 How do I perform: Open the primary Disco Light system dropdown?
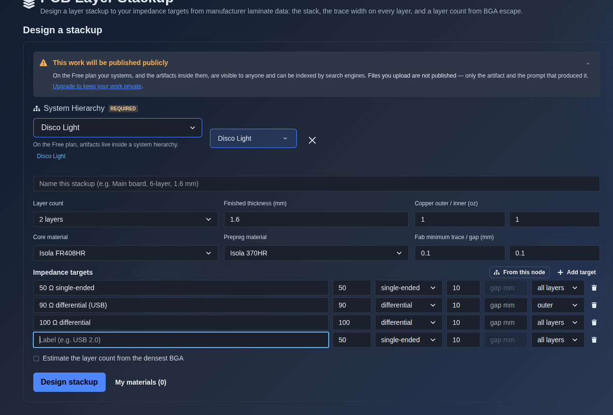[118, 128]
